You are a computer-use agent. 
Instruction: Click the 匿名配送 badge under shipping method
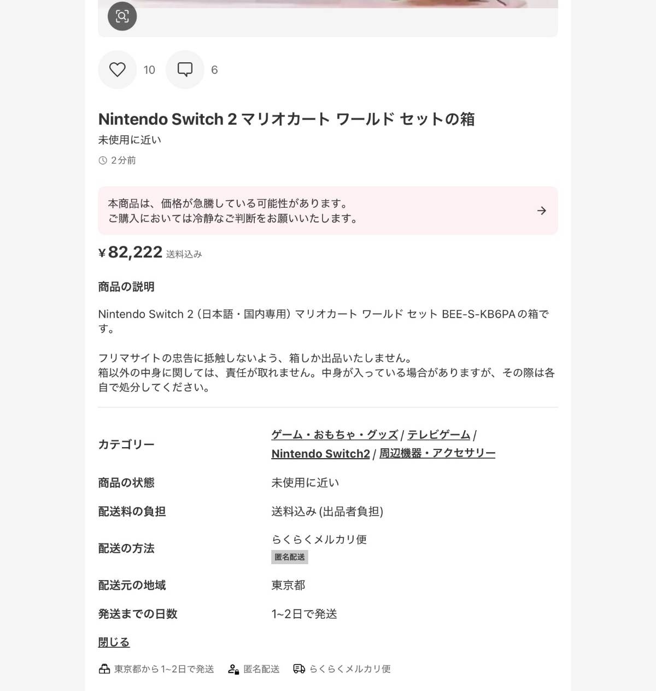pos(290,557)
